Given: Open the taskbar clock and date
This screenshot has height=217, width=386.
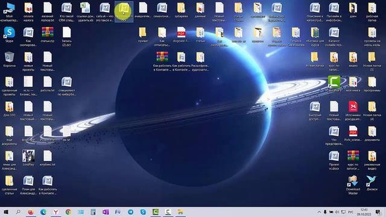Looking at the screenshot, I should click(364, 212).
